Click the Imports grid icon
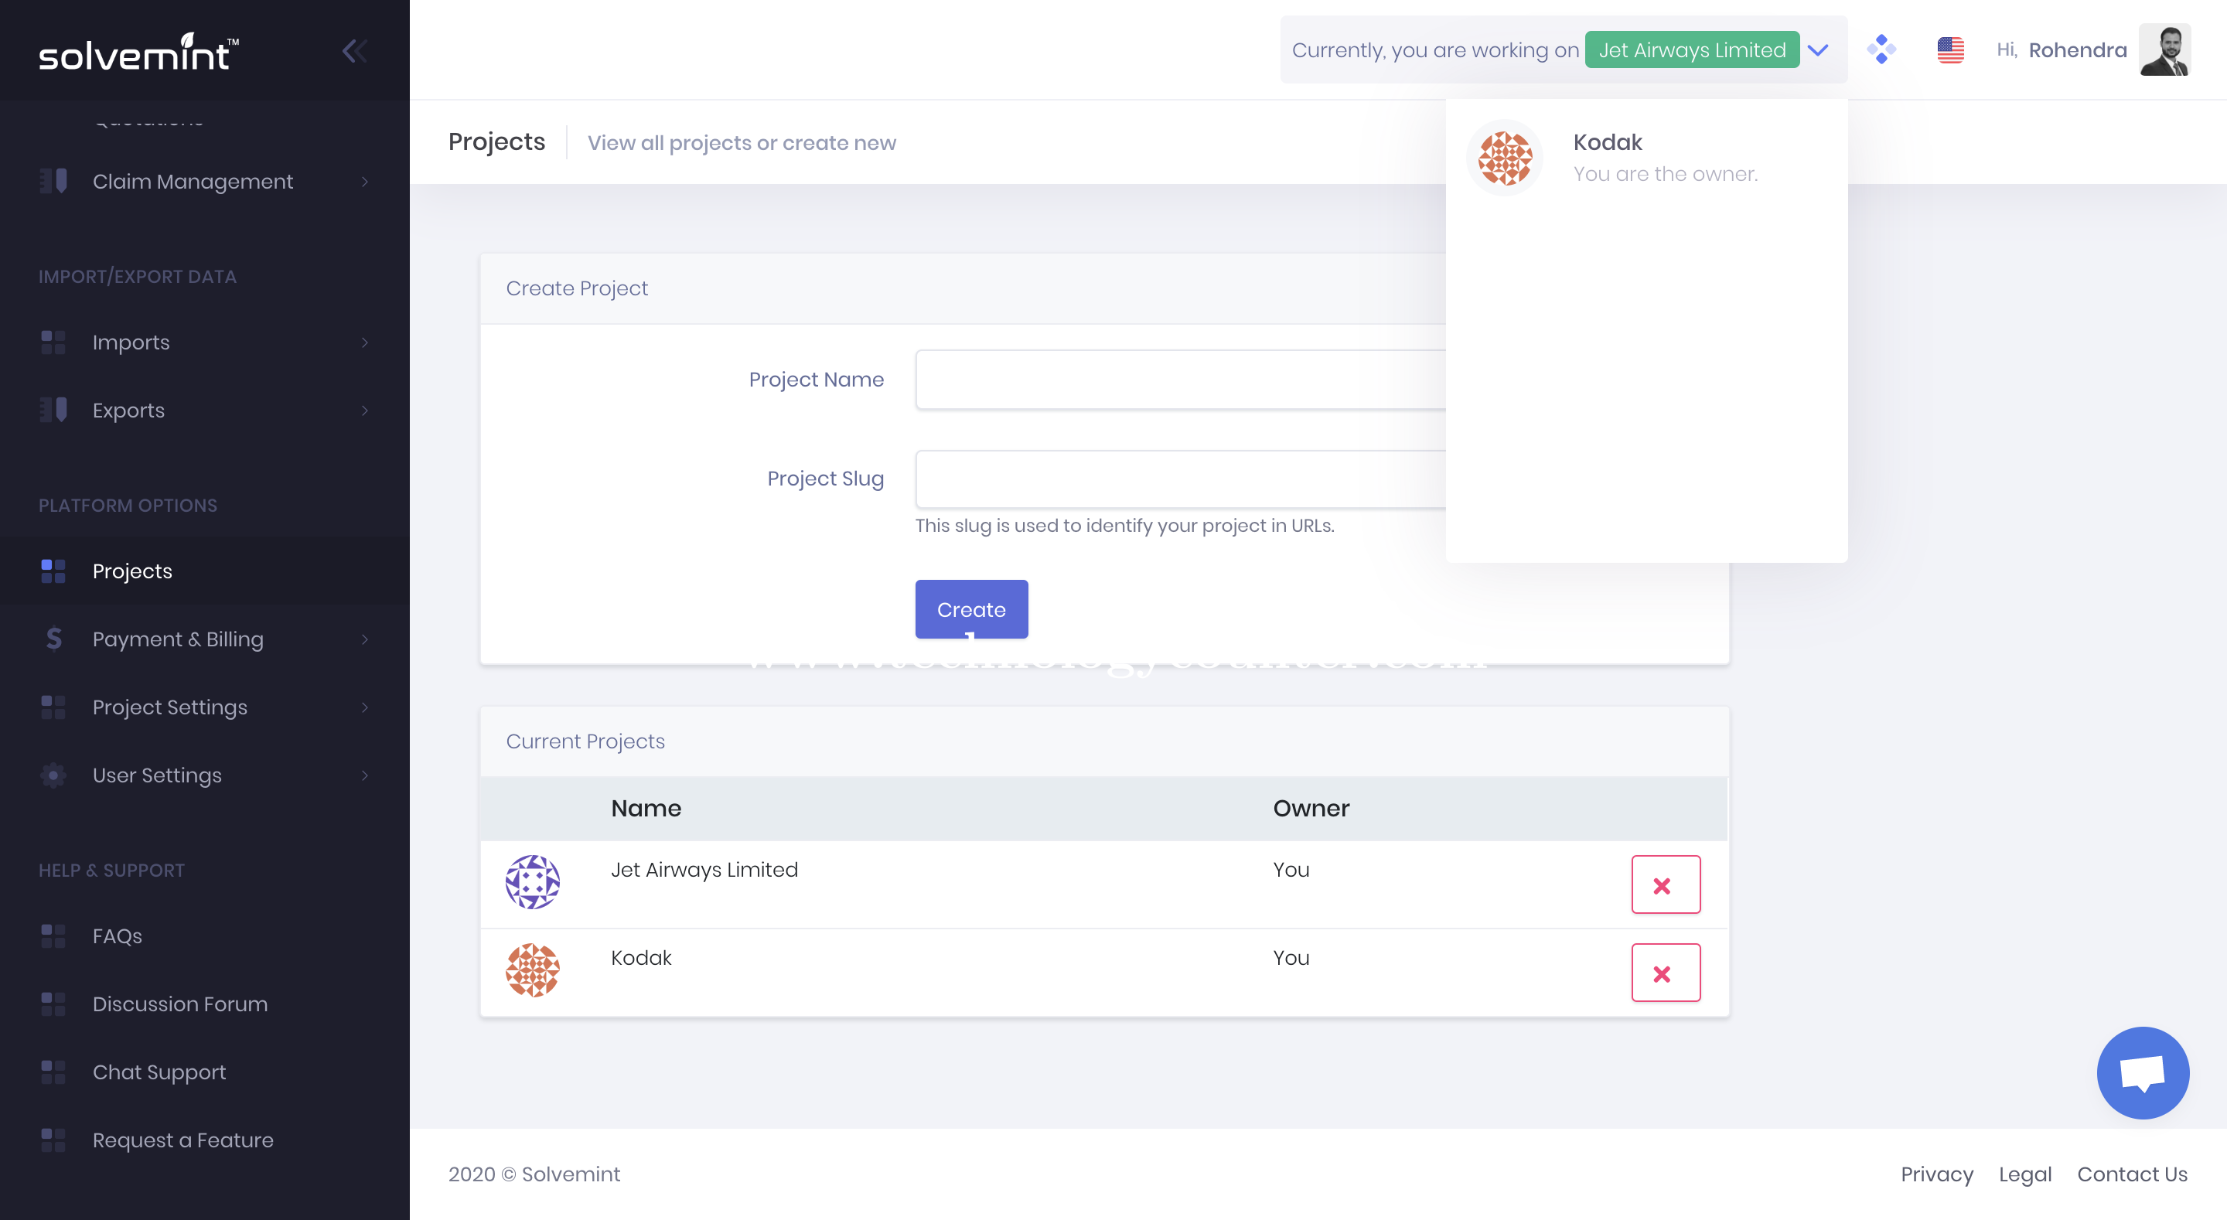Screen dimensions: 2227x1220 tap(53, 342)
